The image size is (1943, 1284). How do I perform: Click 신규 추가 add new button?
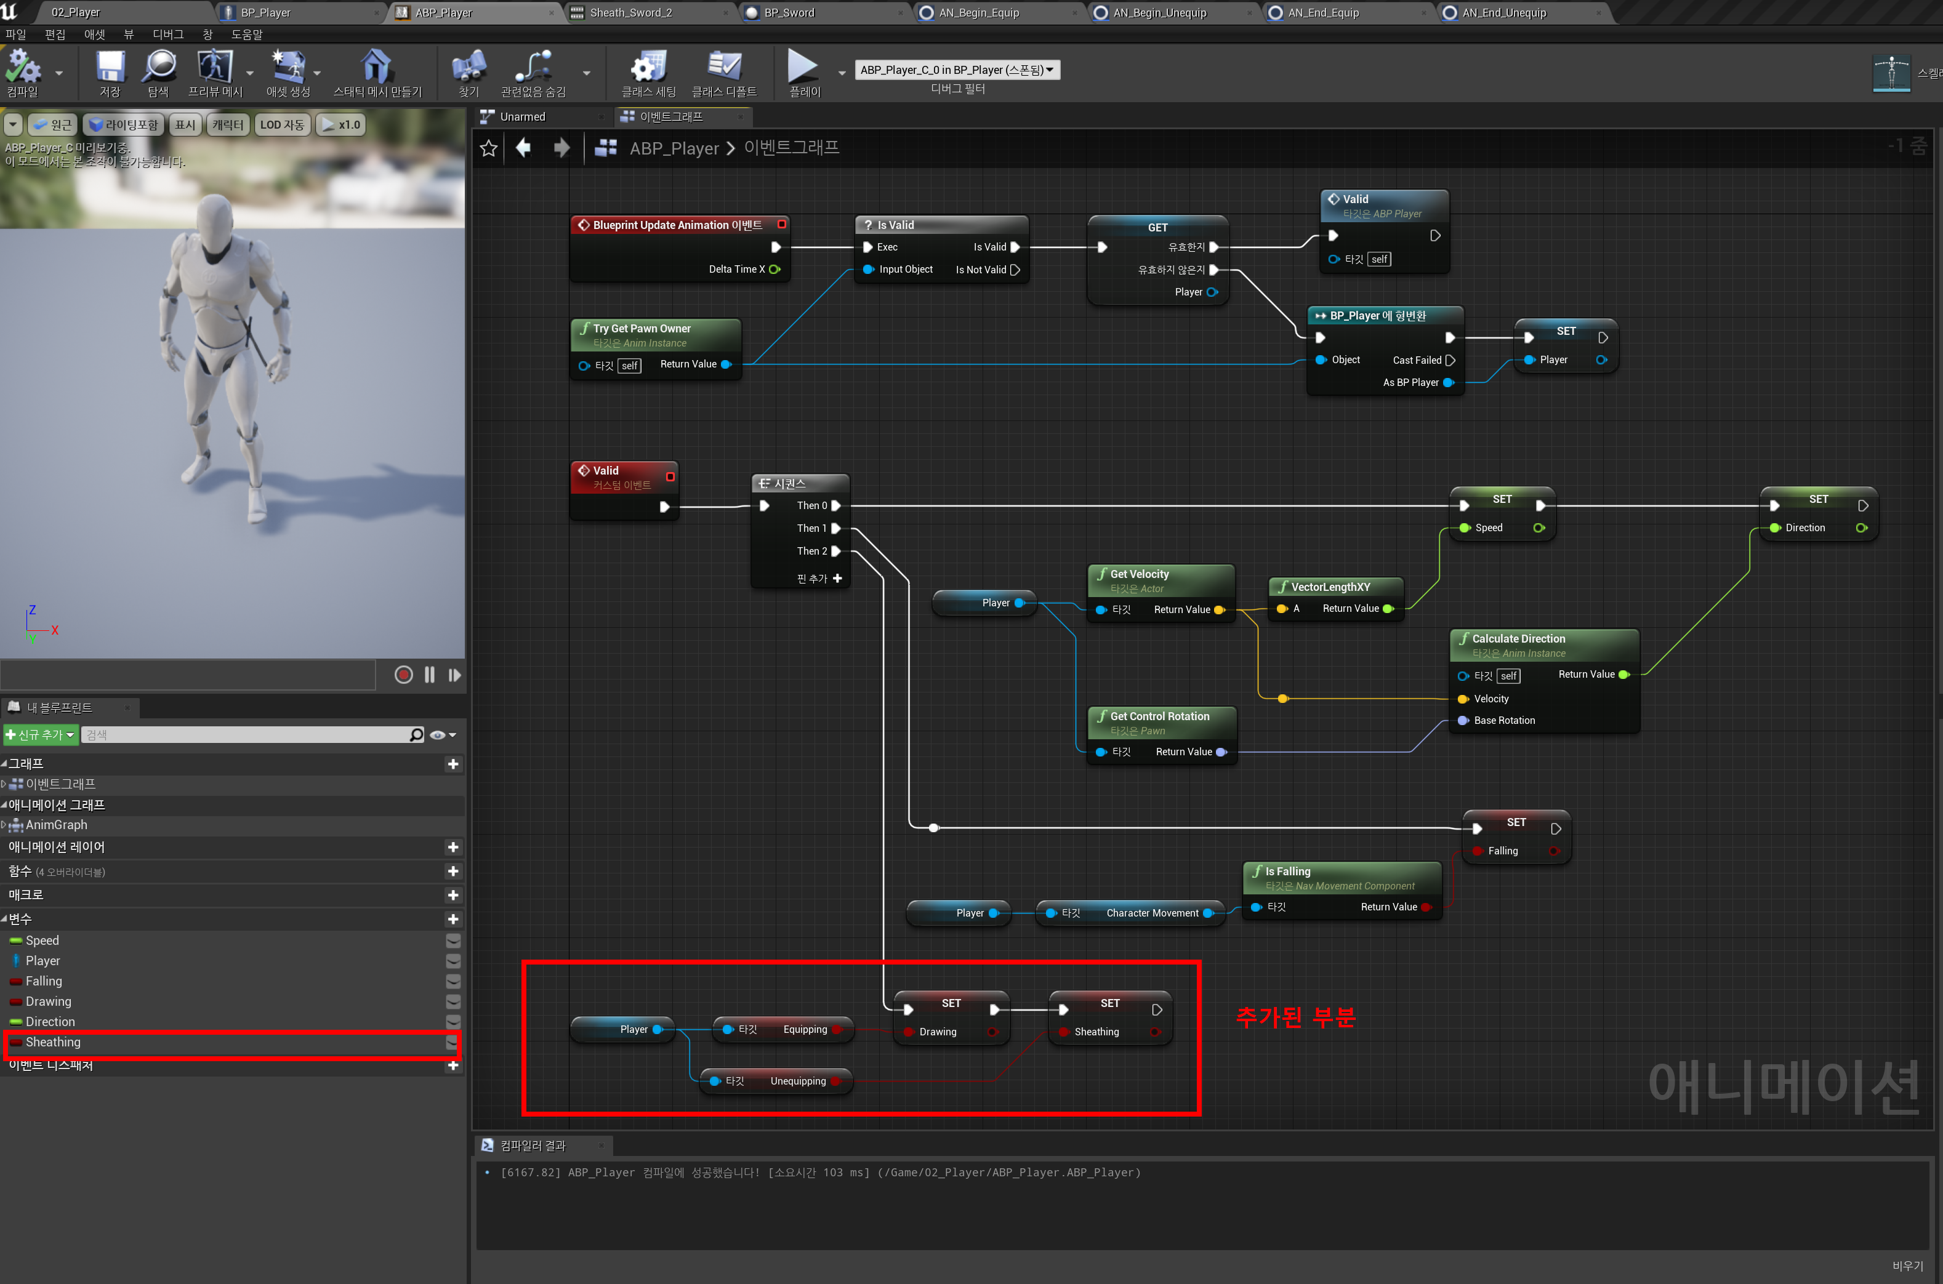(x=40, y=734)
